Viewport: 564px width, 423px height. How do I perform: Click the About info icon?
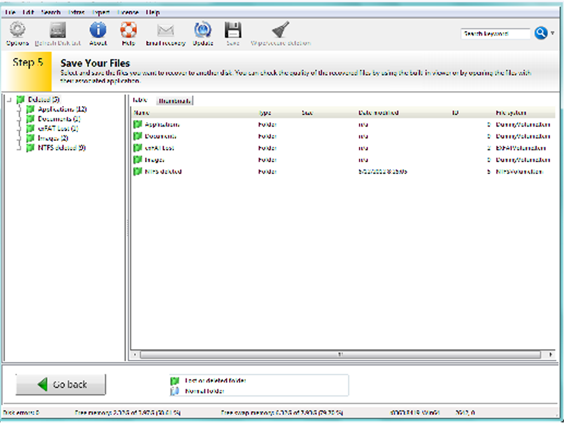click(98, 30)
